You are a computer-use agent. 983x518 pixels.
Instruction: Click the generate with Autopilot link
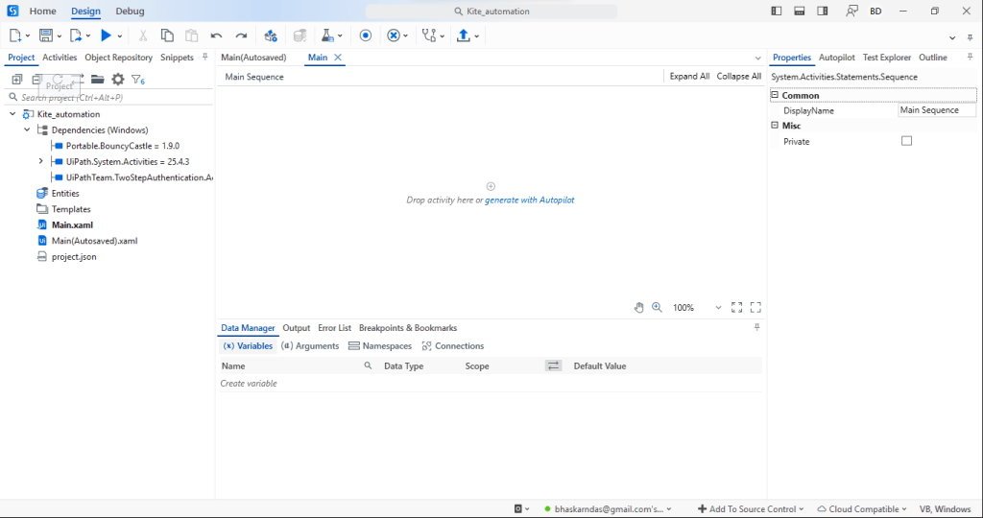click(x=529, y=200)
